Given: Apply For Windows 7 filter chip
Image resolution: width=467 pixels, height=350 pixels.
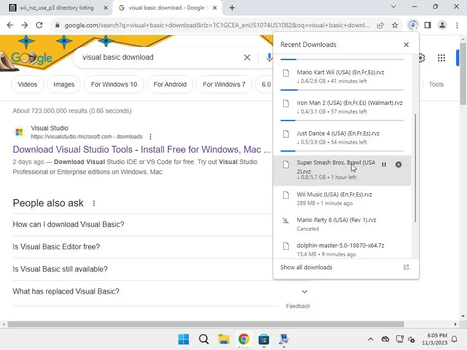Looking at the screenshot, I should coord(224,84).
